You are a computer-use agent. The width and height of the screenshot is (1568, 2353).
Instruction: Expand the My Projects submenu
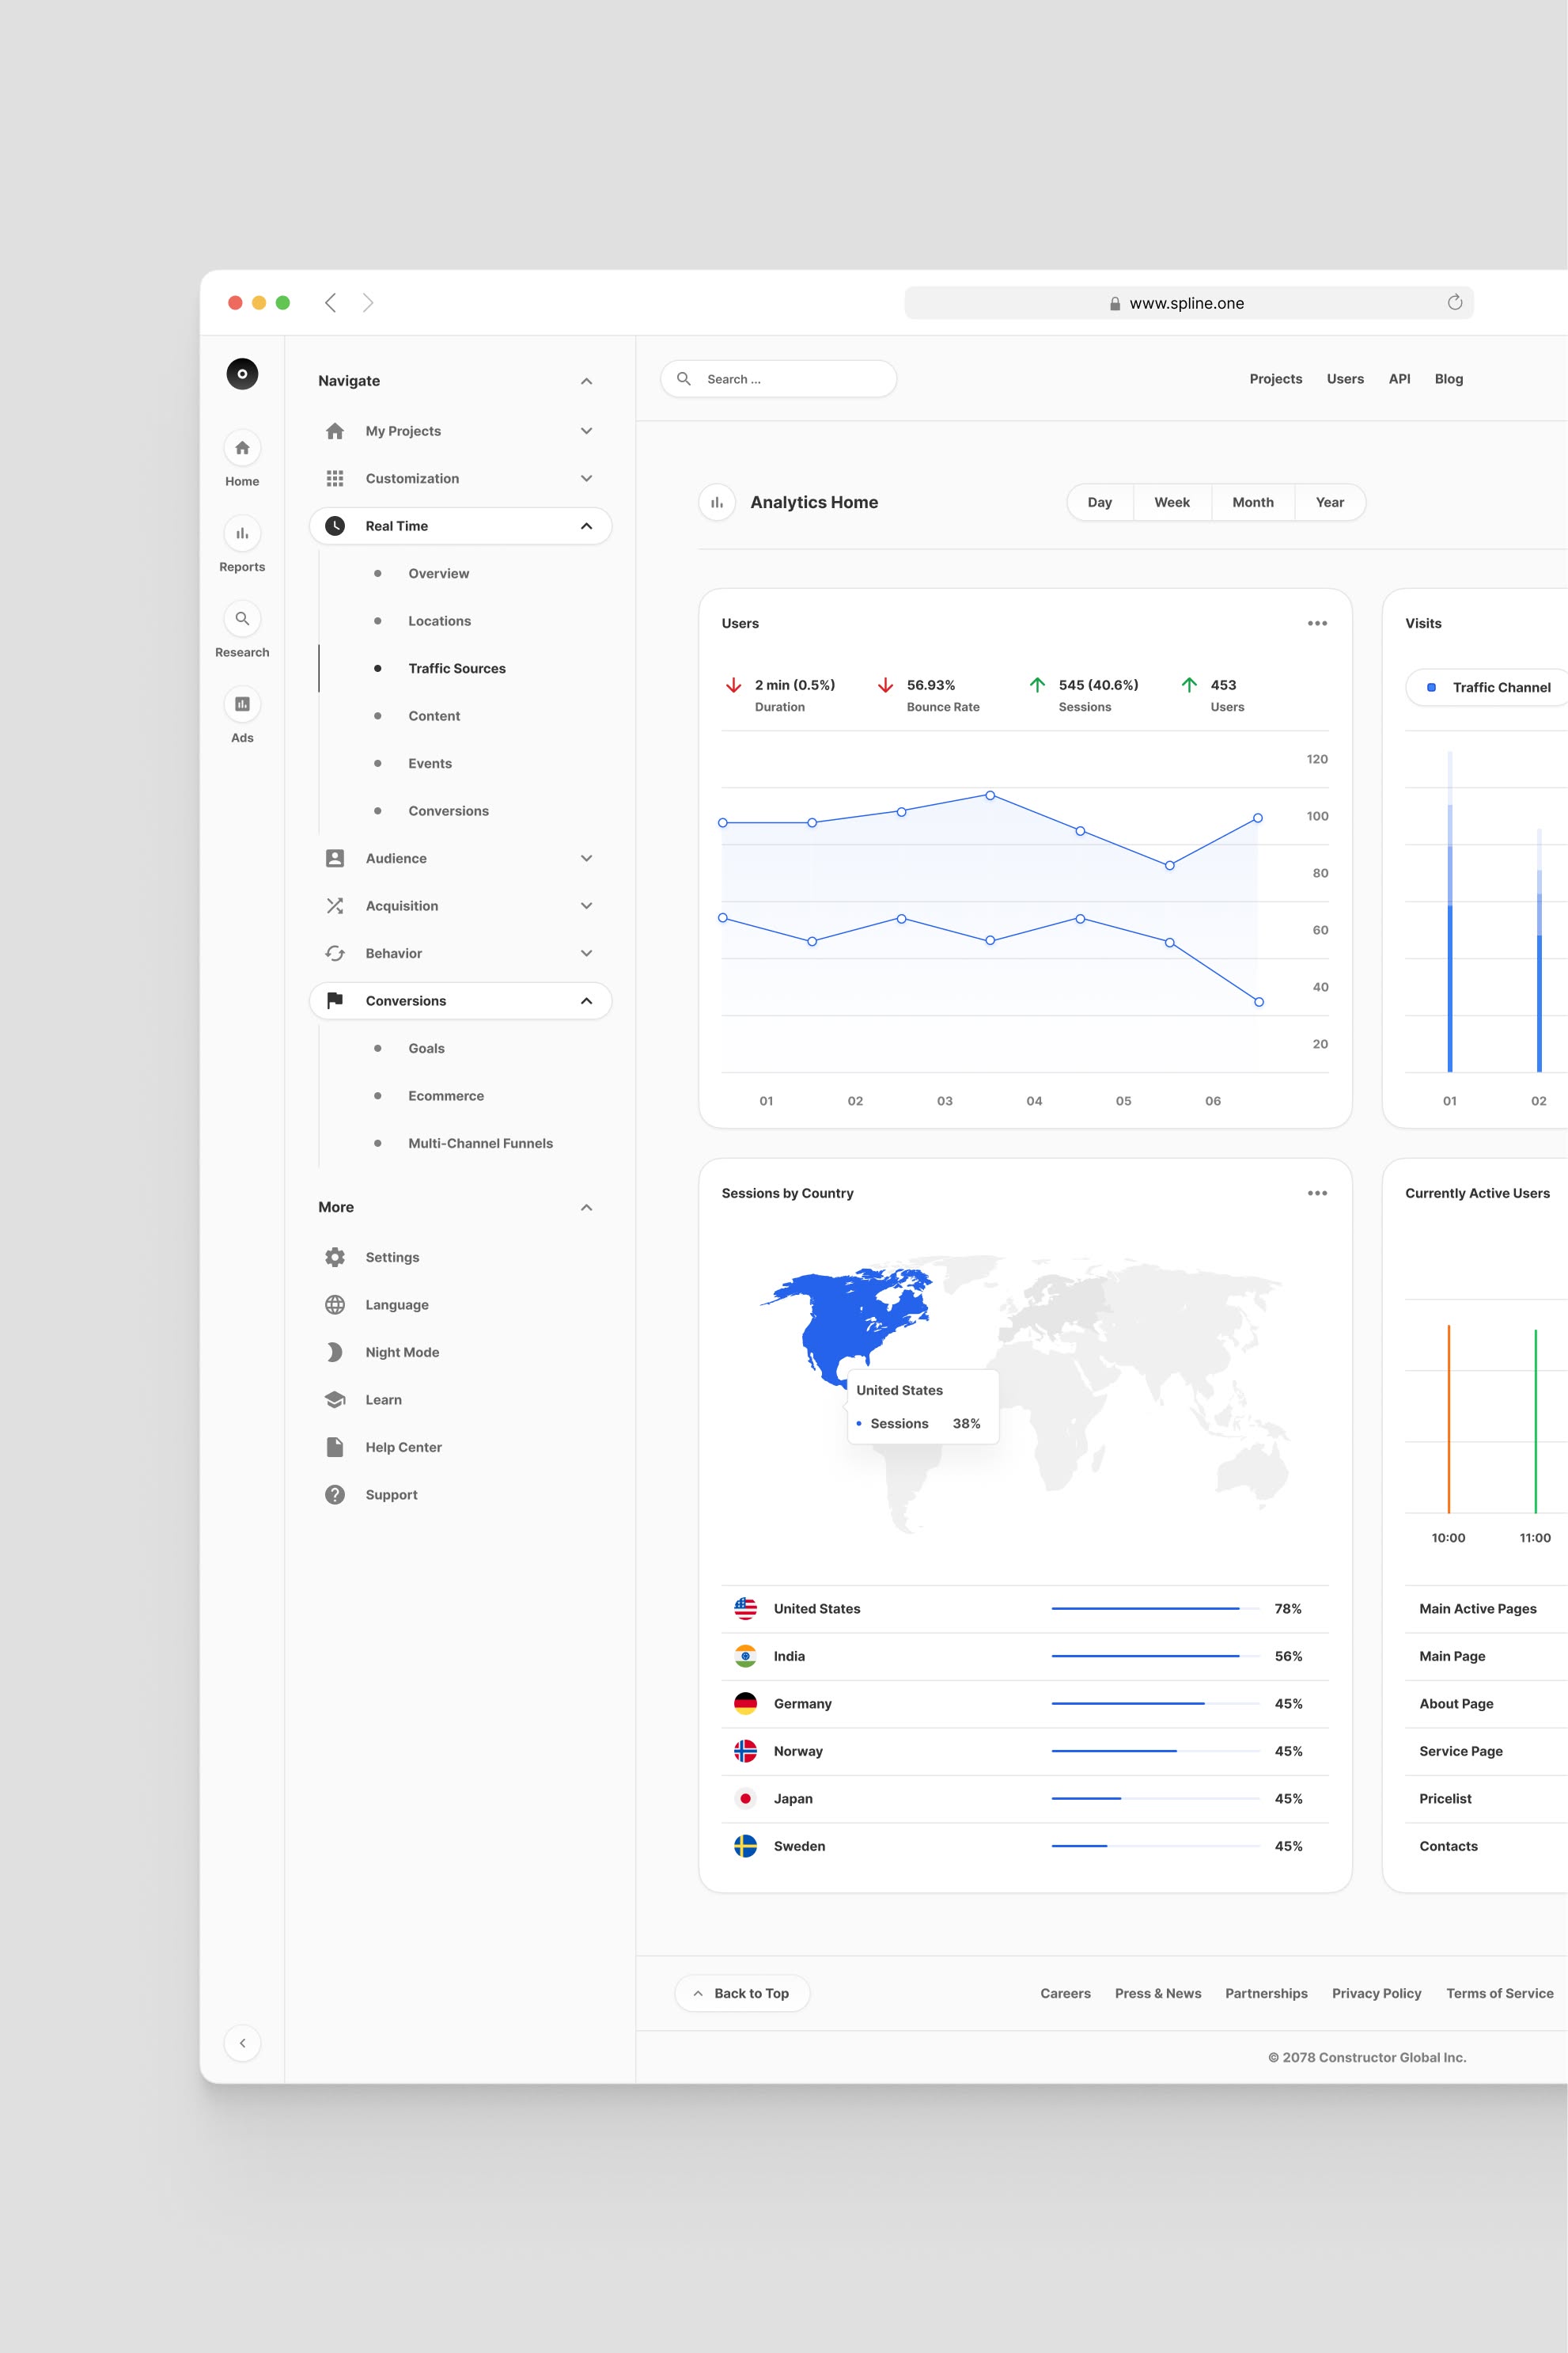tap(586, 431)
